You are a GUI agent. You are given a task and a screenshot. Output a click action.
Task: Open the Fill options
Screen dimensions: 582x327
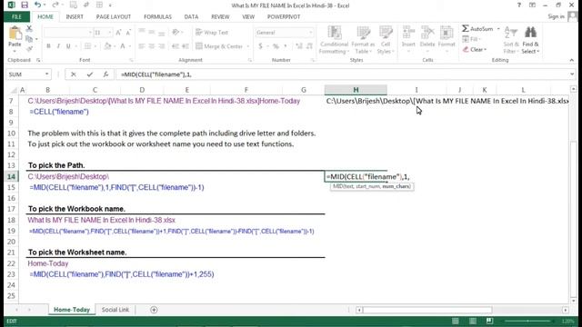(x=471, y=39)
